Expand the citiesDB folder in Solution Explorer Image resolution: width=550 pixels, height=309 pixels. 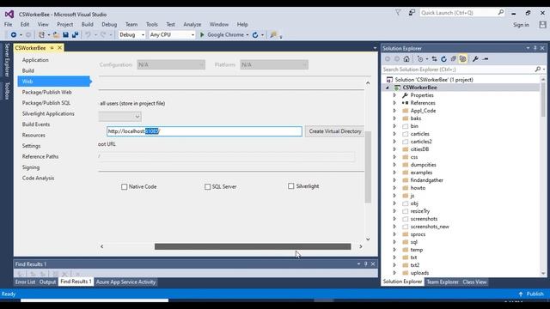[394, 149]
